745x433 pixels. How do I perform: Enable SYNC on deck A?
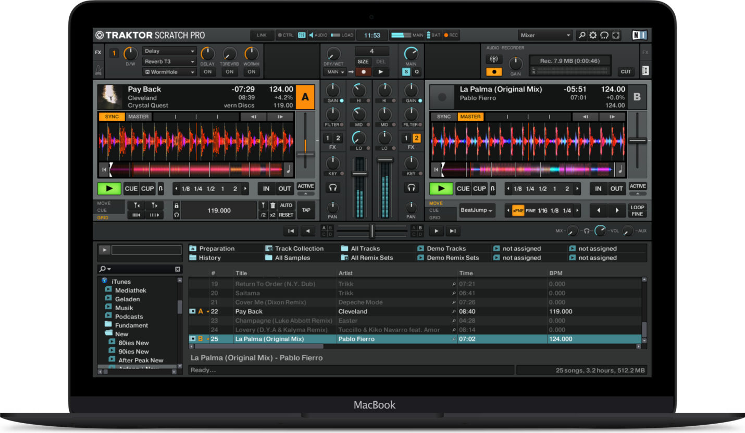point(111,117)
